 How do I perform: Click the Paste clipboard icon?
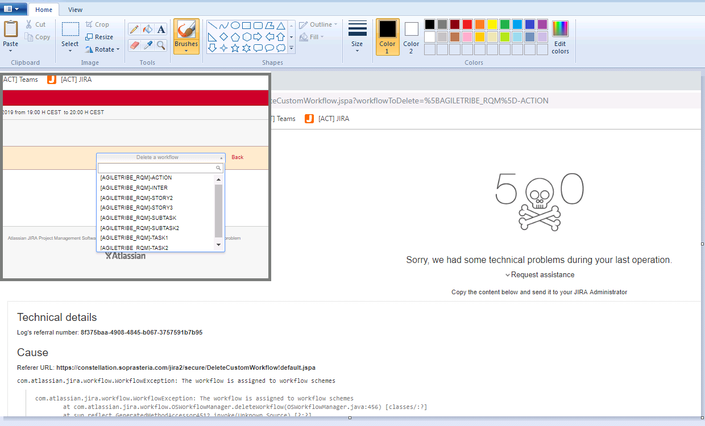(x=10, y=29)
